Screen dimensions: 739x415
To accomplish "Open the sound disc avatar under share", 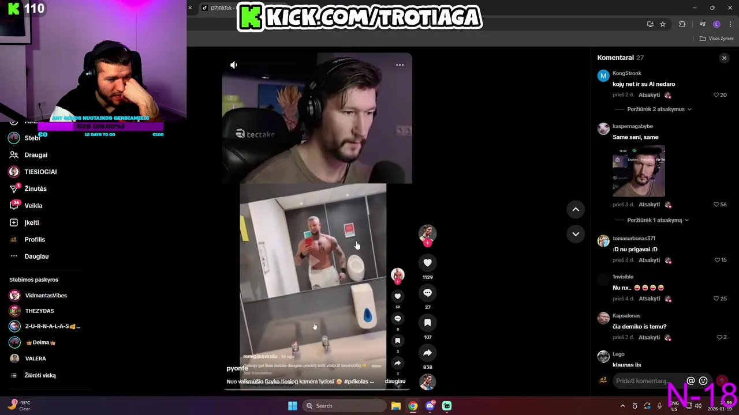I will point(427,382).
